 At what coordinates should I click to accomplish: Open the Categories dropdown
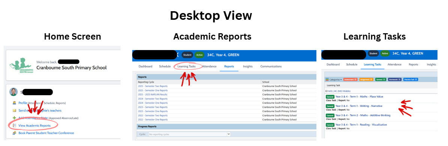click(x=334, y=80)
